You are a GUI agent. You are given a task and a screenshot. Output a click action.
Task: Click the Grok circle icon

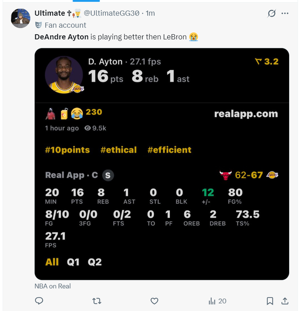(271, 13)
